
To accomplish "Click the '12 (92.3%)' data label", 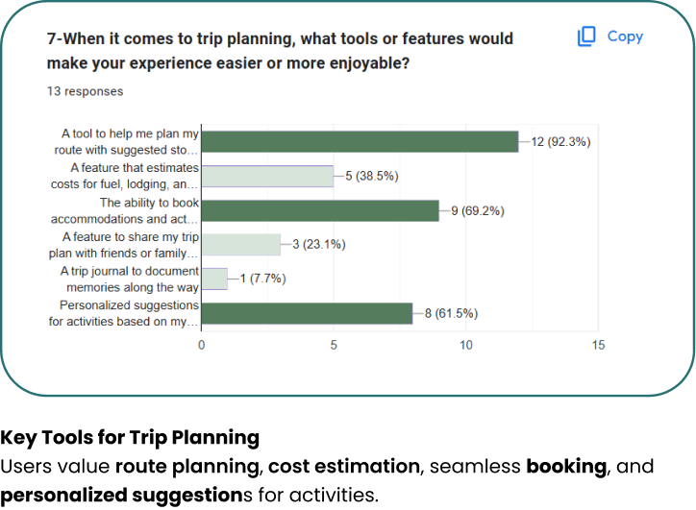I will 560,142.
